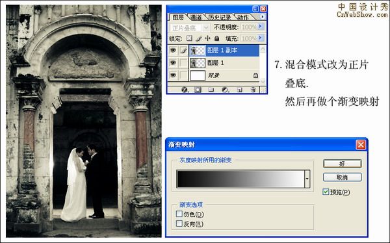This screenshot has width=390, height=243.
Task: Click the delete layer trash icon
Action: click(x=253, y=90)
